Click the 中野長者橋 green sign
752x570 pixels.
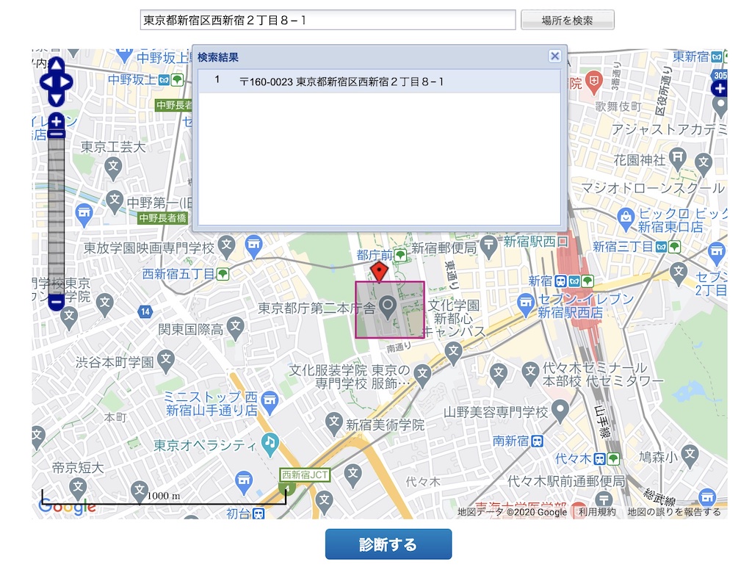[x=162, y=218]
